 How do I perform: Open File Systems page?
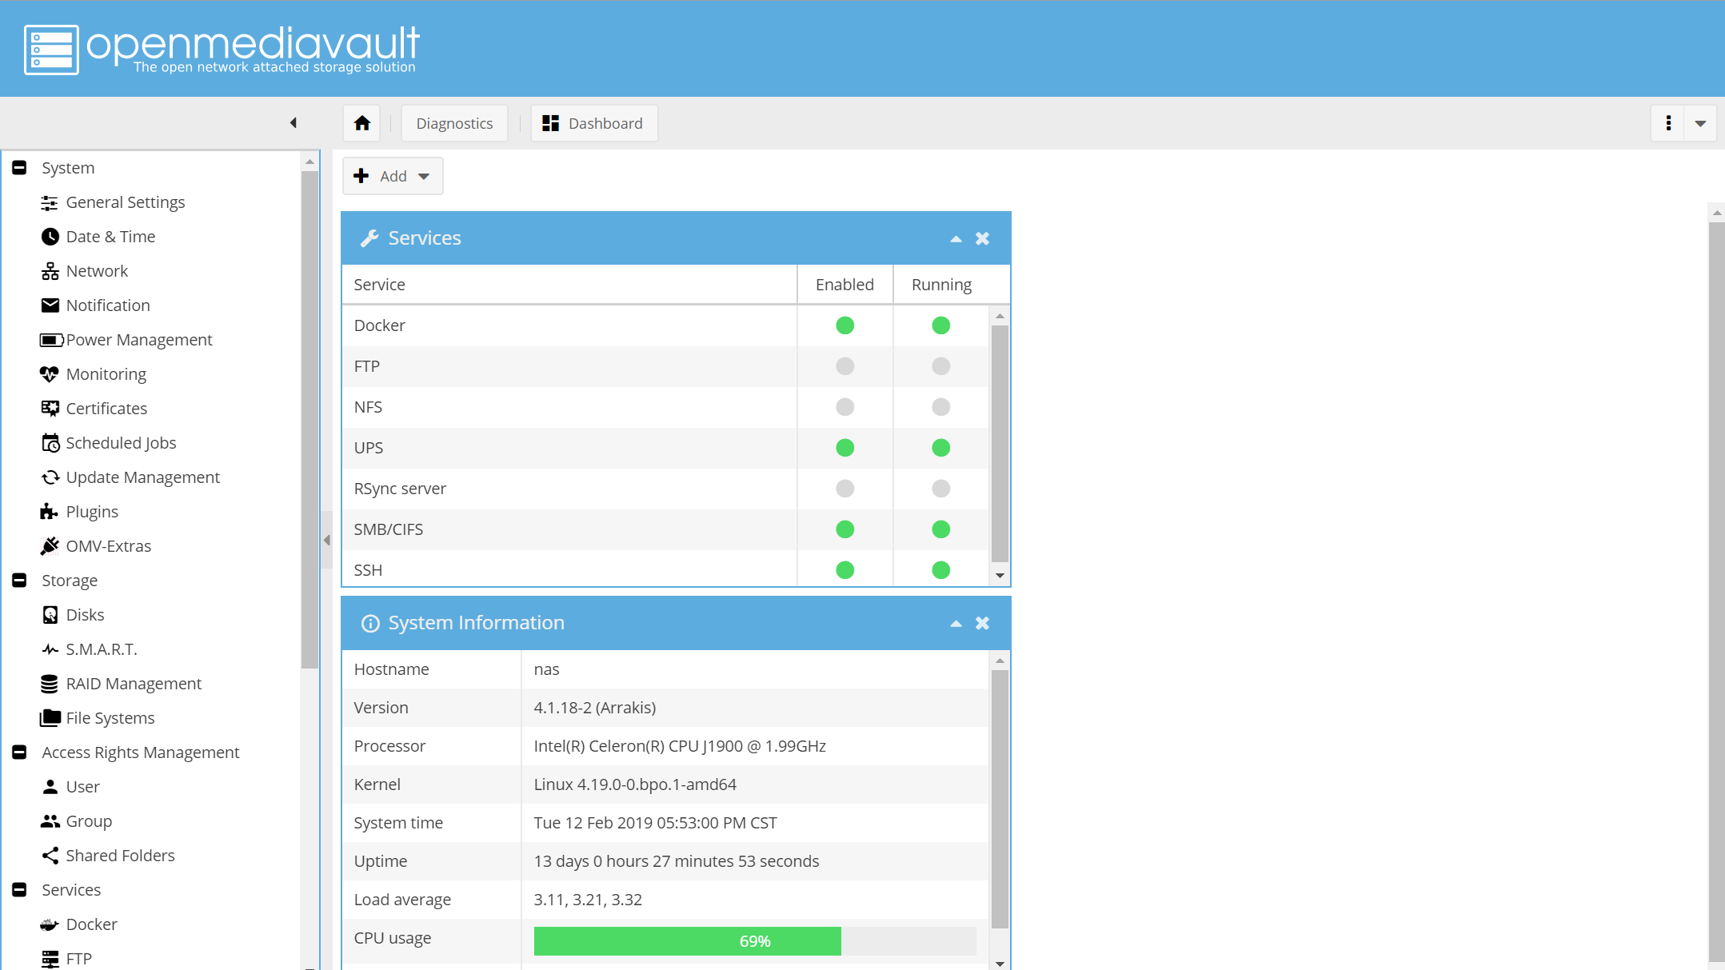tap(110, 718)
